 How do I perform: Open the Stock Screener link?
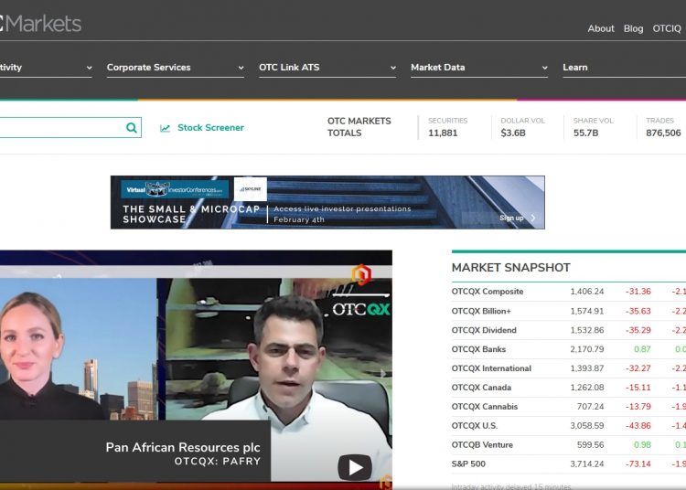tap(210, 128)
